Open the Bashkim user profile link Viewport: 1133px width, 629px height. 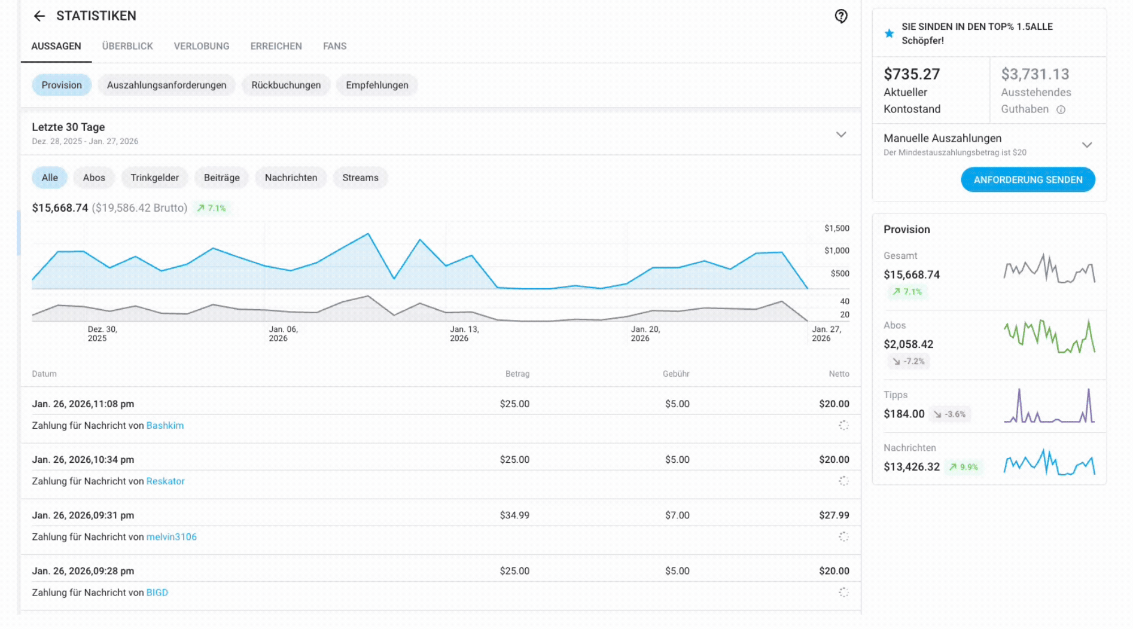point(165,425)
